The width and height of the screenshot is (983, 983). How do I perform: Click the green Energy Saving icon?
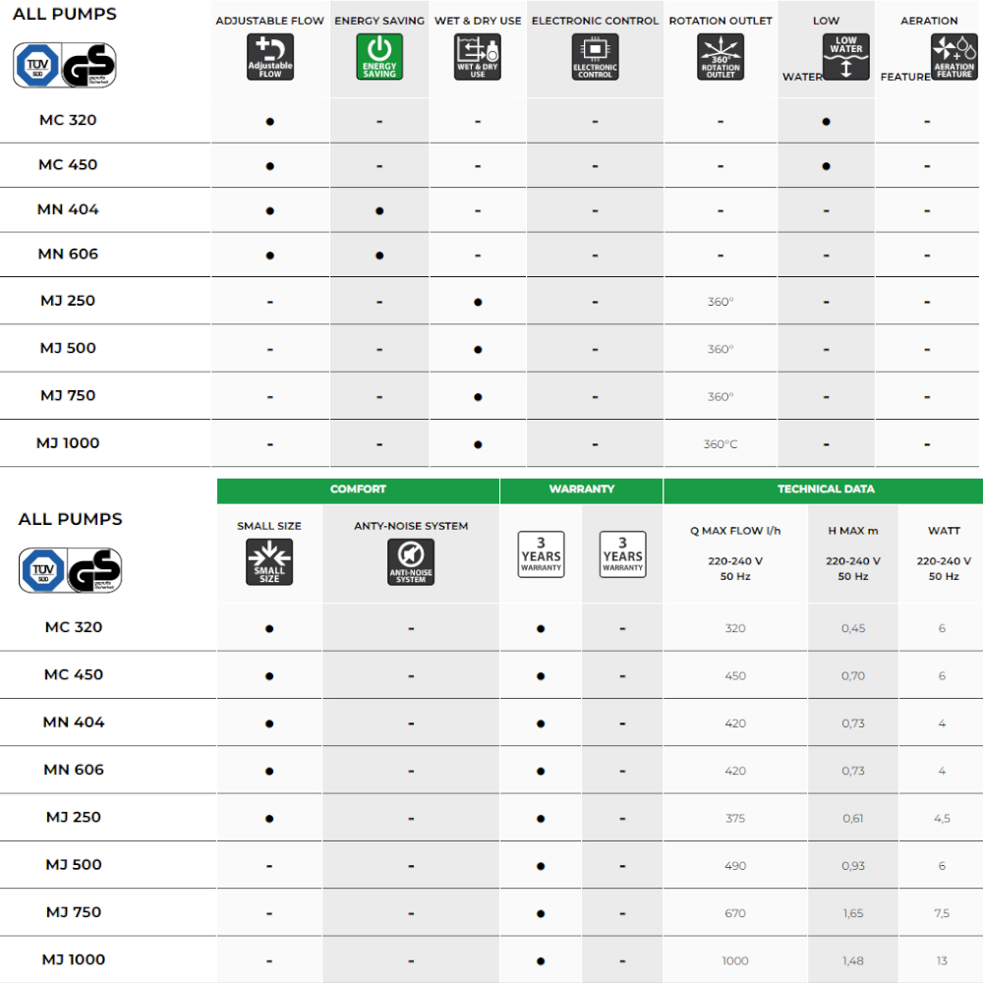[x=379, y=57]
